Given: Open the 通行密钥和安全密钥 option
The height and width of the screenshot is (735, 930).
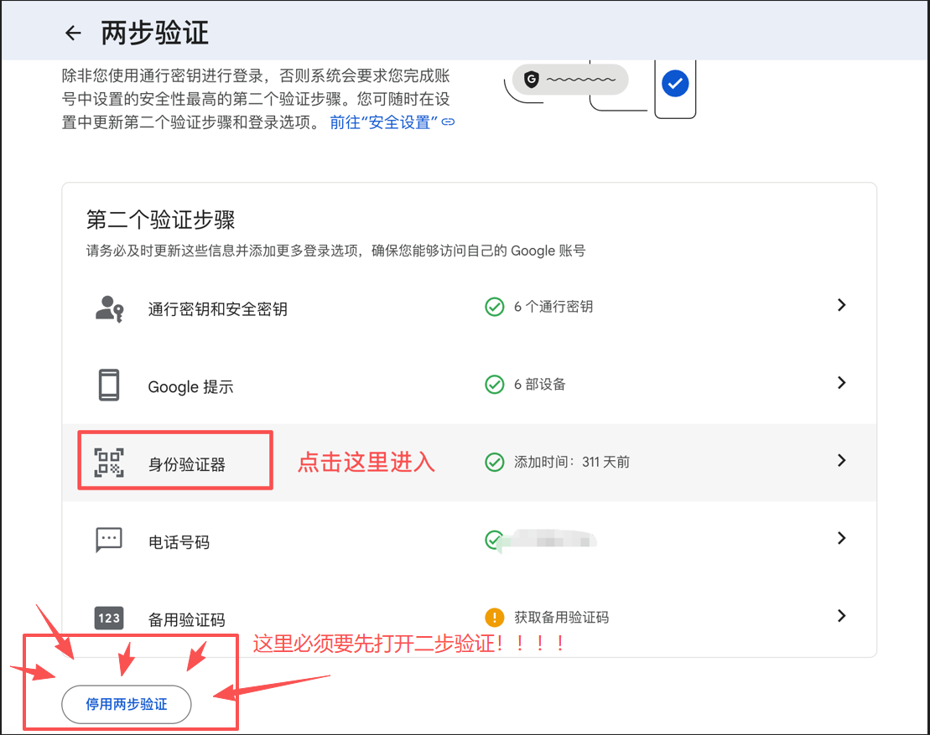Looking at the screenshot, I should [x=469, y=308].
